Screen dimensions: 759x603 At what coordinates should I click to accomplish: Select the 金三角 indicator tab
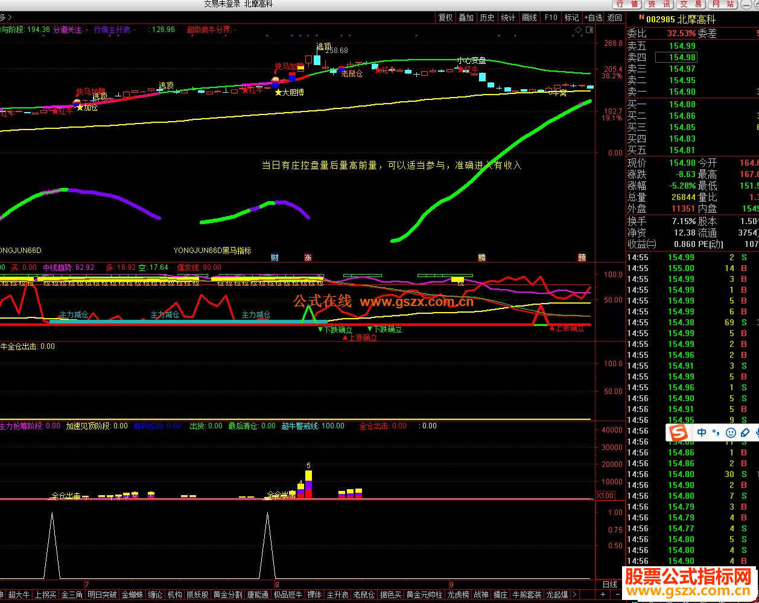[x=72, y=595]
